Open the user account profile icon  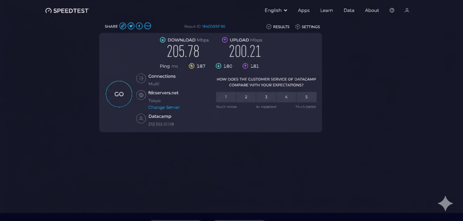click(407, 10)
